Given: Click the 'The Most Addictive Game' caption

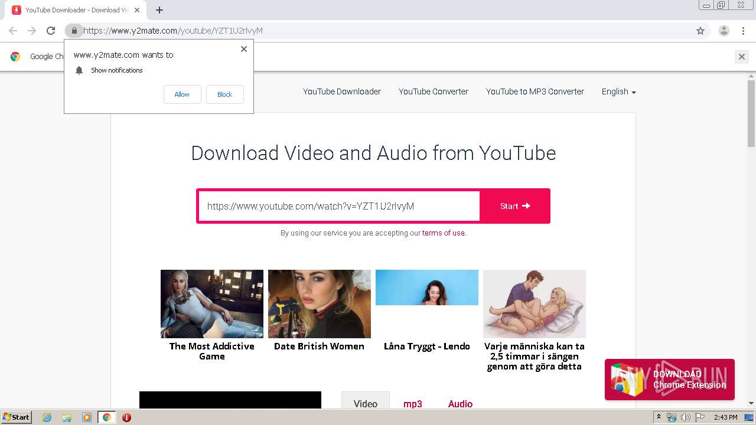Looking at the screenshot, I should tap(212, 351).
